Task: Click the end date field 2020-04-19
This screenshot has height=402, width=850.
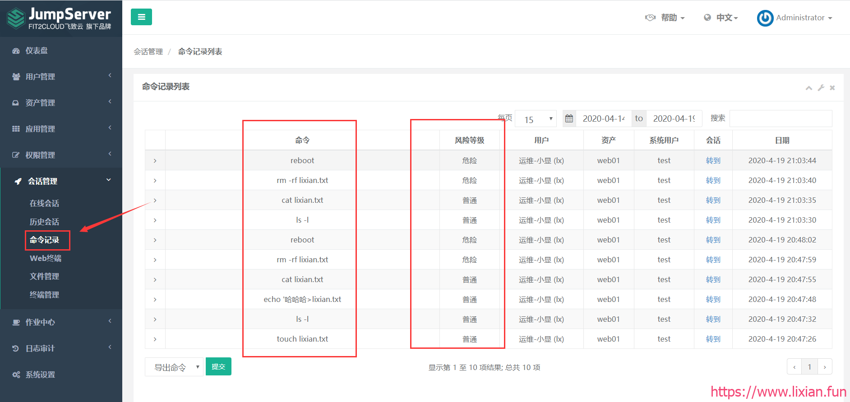Action: coord(674,119)
